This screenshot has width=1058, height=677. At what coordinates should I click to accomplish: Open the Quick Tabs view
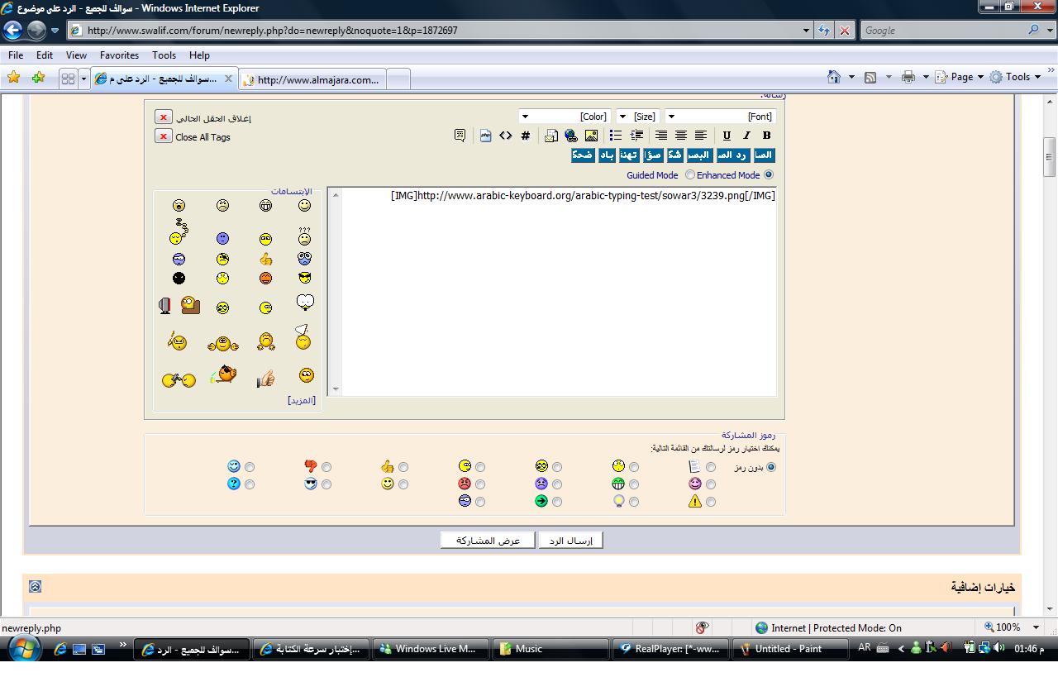tap(69, 79)
